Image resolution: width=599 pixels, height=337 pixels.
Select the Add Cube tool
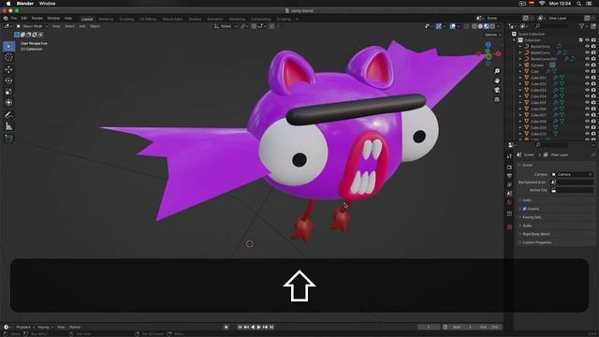[8, 138]
